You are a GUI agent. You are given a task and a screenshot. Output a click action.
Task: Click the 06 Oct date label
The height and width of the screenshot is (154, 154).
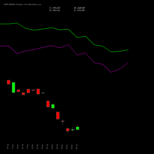click(77, 147)
